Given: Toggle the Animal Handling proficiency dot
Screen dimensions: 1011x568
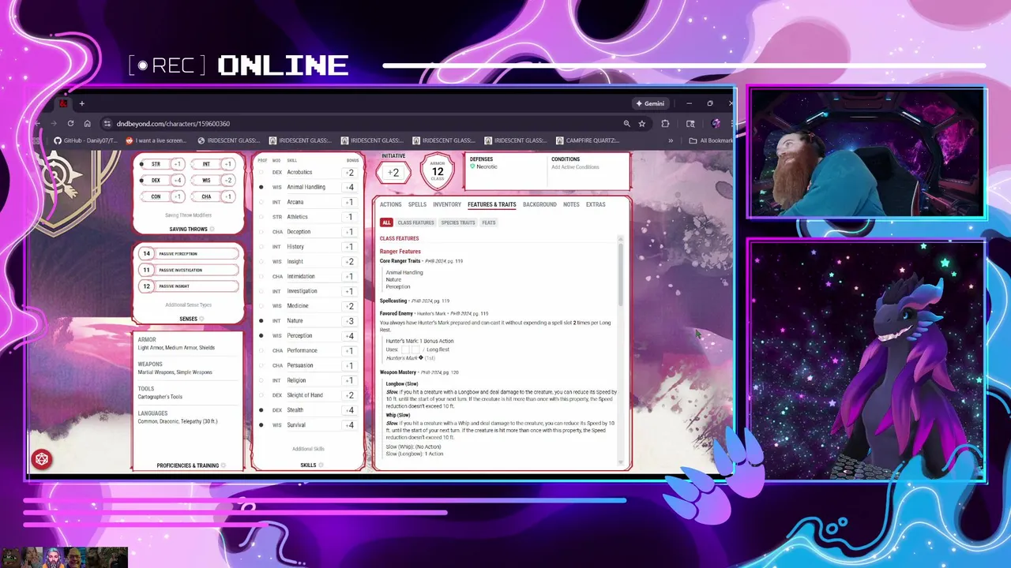Looking at the screenshot, I should point(261,187).
